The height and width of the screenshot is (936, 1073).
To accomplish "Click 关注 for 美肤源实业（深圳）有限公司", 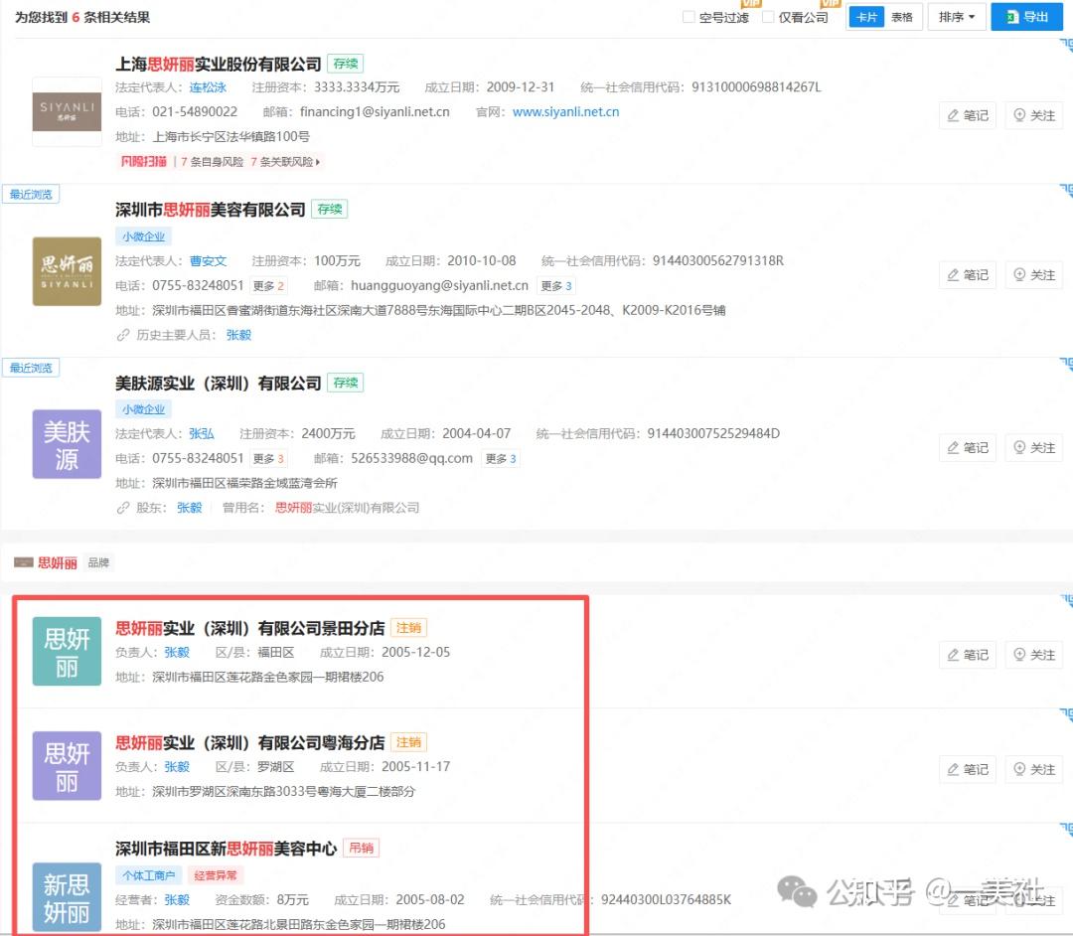I will pyautogui.click(x=1034, y=447).
